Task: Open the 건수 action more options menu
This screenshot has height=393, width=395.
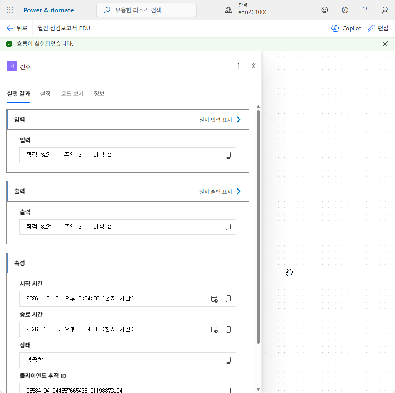Action: coord(238,66)
